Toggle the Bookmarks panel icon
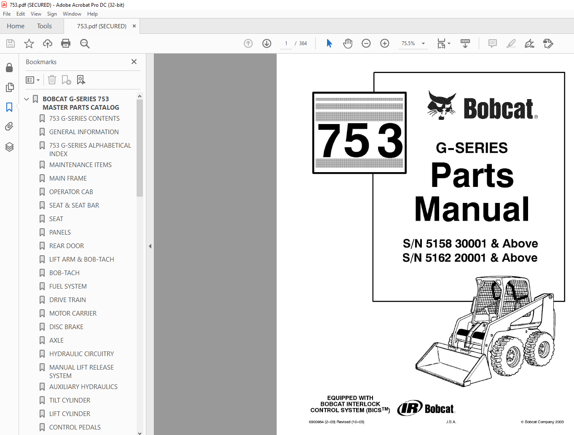574x435 pixels. click(x=9, y=107)
